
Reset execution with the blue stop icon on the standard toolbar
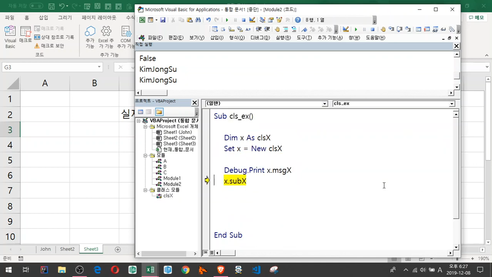coord(244,20)
